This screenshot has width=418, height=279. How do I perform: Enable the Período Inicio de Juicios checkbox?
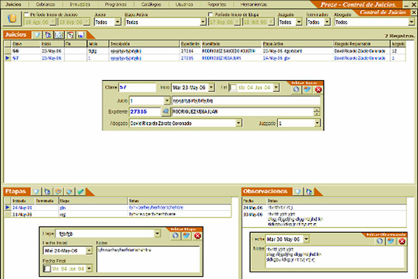[x=26, y=14]
